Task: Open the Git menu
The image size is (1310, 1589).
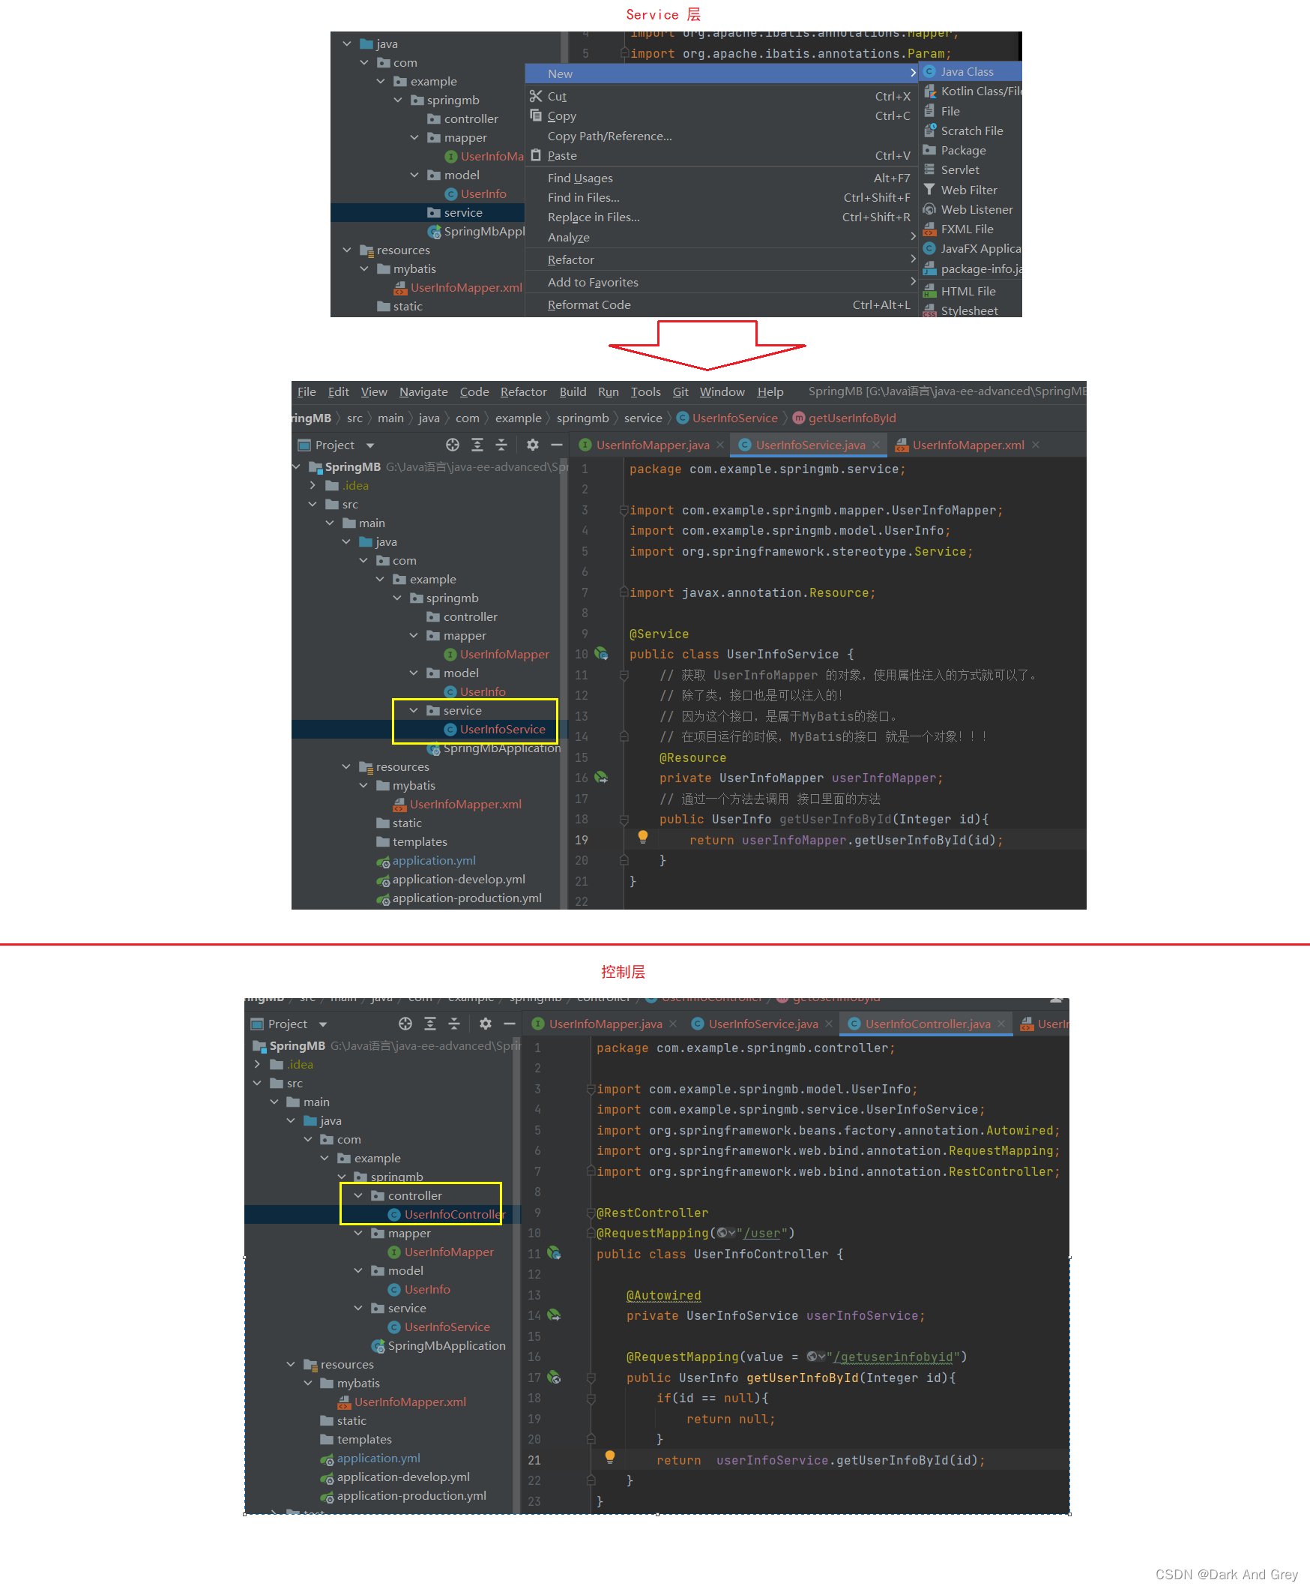Action: point(680,391)
